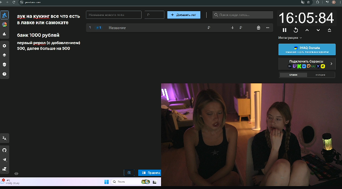Image resolution: width=342 pixels, height=189 pixels.
Task: Open Windows Start menu
Action: (x=106, y=182)
